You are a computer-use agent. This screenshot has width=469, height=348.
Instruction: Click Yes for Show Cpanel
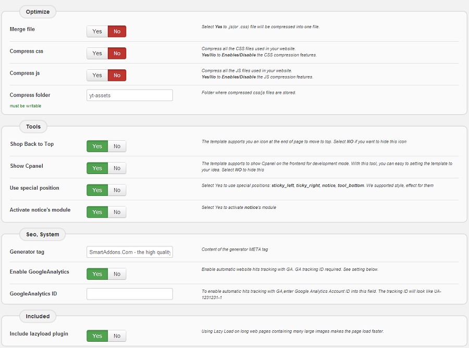[97, 168]
